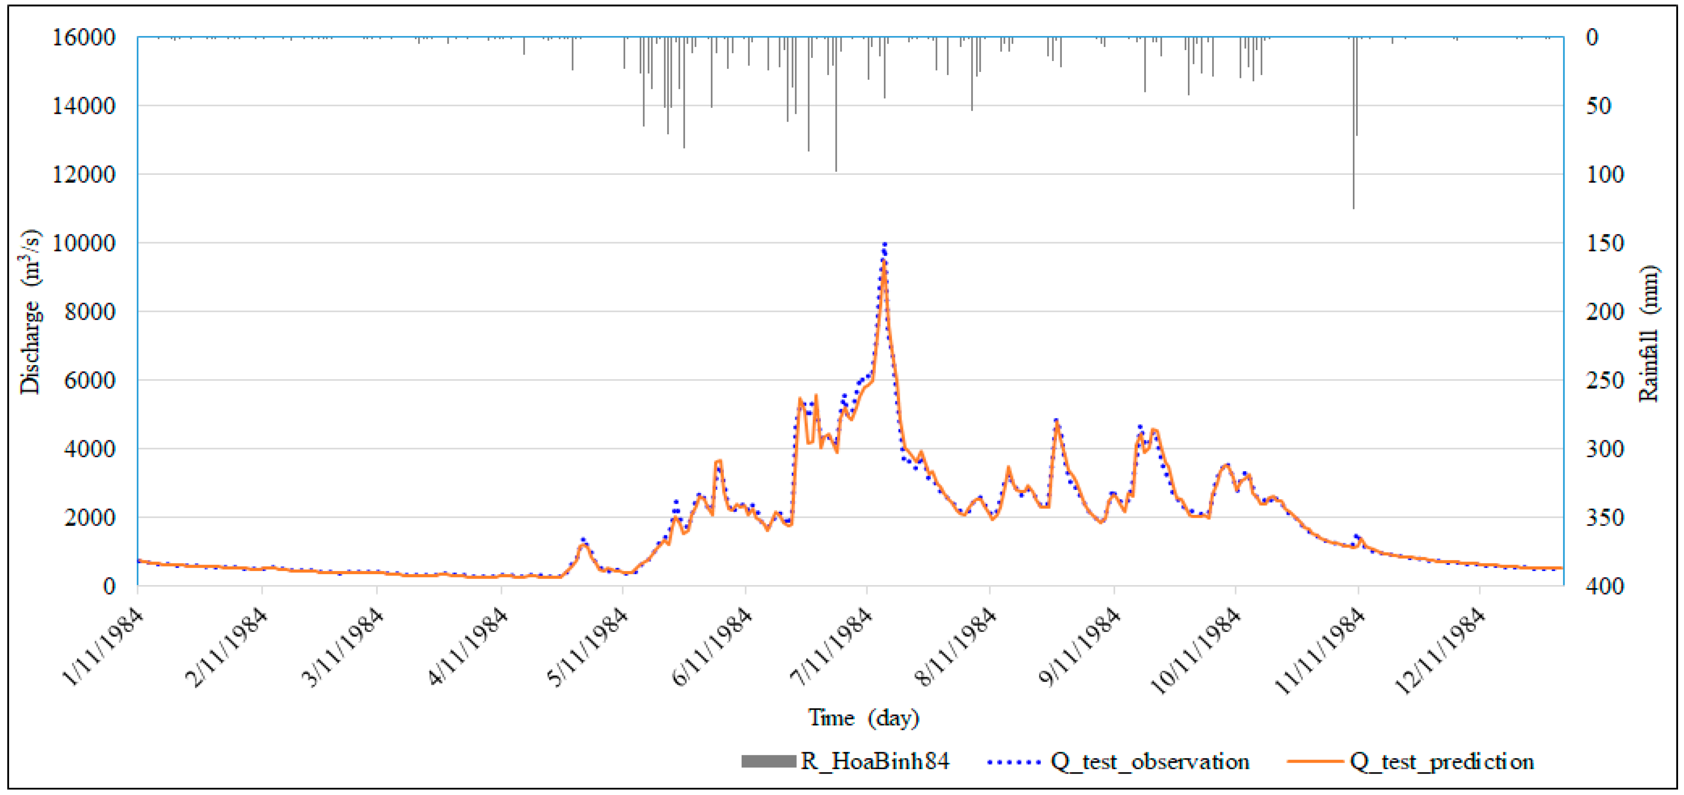Click the 4/11/1984 date tick label

point(468,645)
